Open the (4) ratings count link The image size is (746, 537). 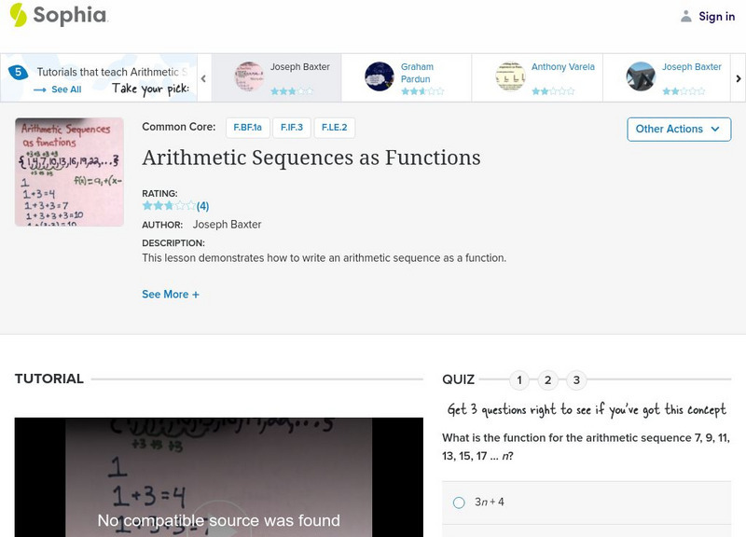tap(202, 206)
